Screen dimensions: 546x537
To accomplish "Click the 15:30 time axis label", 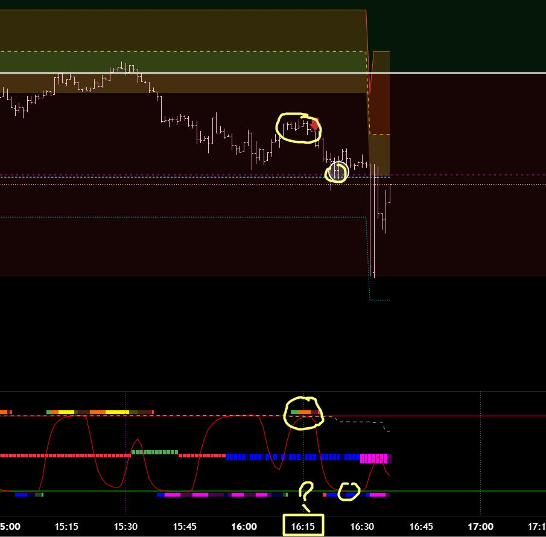I will pos(125,526).
